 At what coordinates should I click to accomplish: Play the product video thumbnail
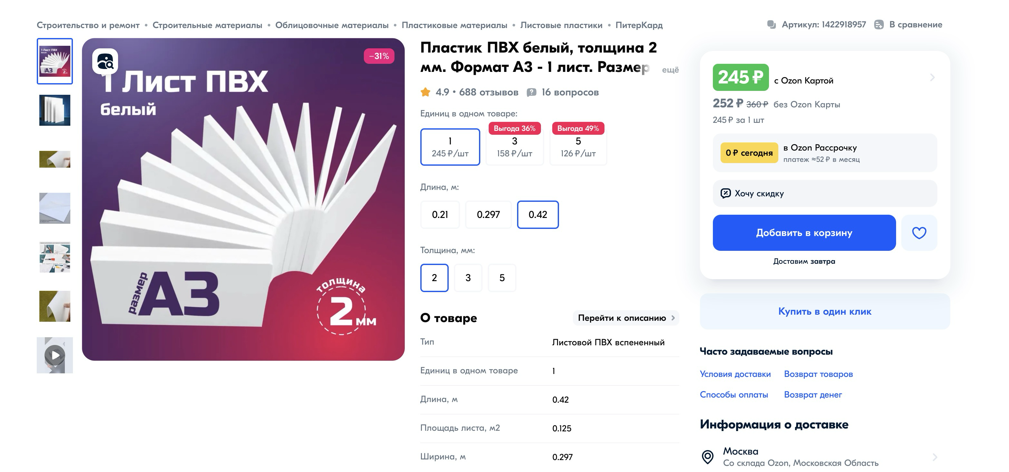coord(55,355)
